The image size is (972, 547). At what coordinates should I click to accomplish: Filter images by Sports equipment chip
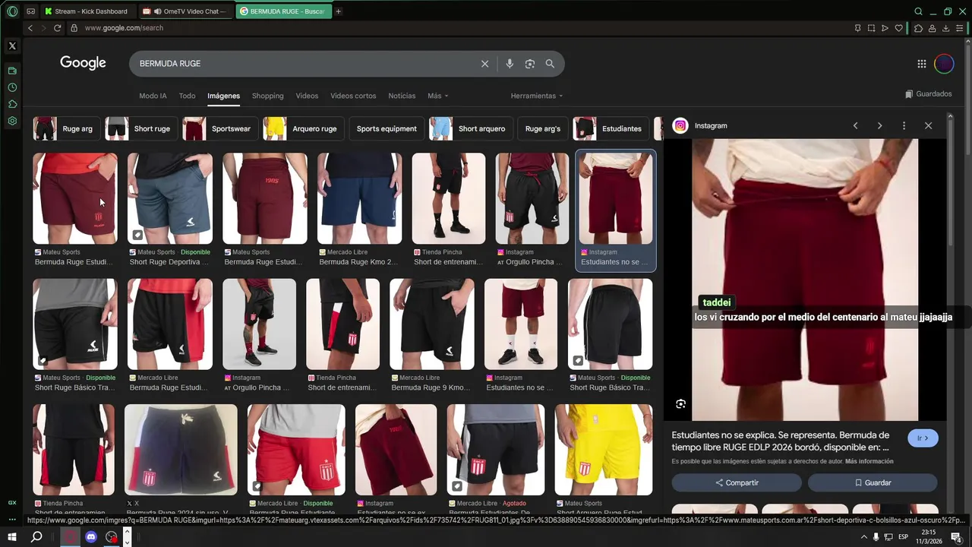coord(386,129)
